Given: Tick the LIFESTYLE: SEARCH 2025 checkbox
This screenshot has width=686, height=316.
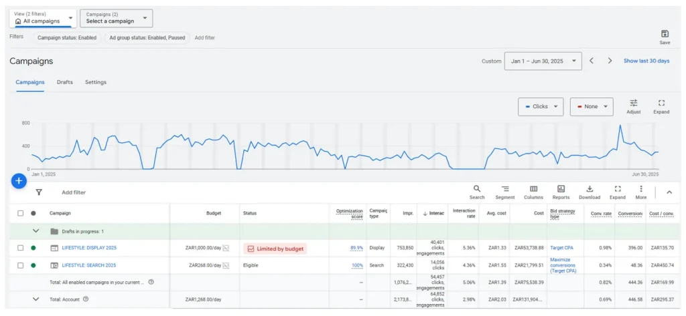Looking at the screenshot, I should click(21, 265).
